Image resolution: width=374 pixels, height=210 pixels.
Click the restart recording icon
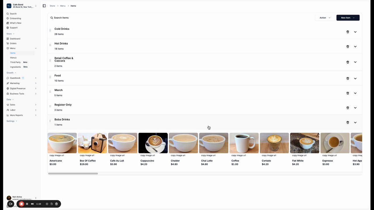pos(52,204)
